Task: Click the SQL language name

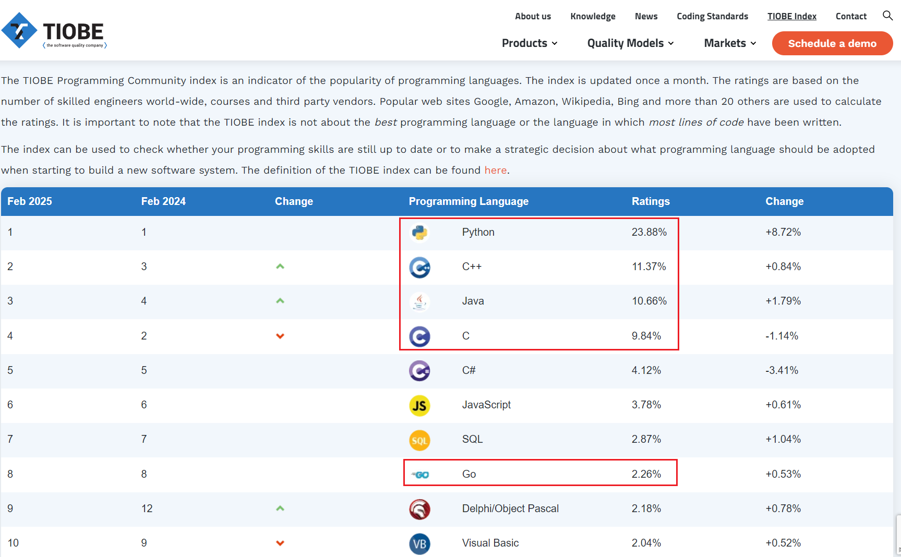Action: pyautogui.click(x=472, y=439)
